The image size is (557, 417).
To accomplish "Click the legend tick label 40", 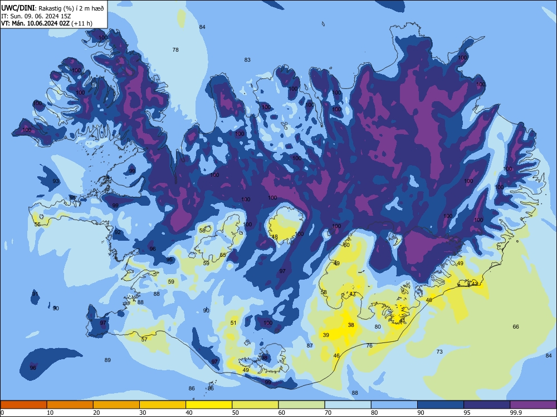I will (189, 413).
